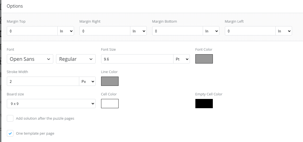
Task: Open the gray Line Color swatch
Action: (x=110, y=81)
